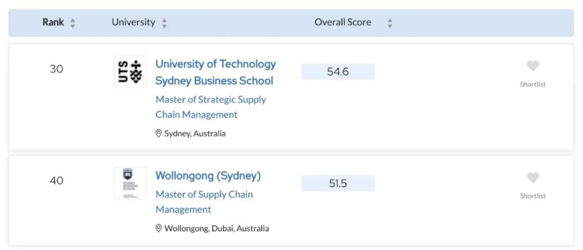The height and width of the screenshot is (250, 583).
Task: Click the UTS logo thumbnail
Action: tap(130, 72)
